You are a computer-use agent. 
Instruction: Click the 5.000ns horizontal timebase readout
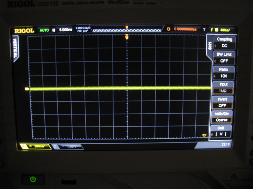(66, 30)
